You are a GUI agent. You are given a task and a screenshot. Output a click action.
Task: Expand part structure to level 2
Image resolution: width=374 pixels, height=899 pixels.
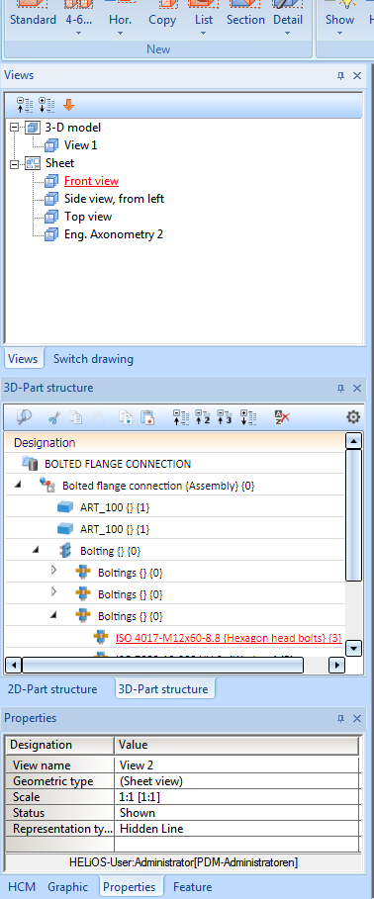[203, 417]
